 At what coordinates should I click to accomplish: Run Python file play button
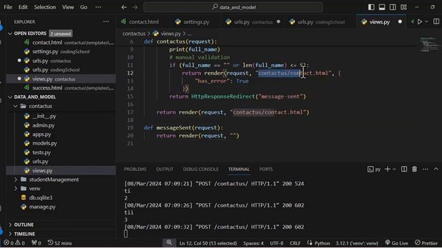click(420, 21)
